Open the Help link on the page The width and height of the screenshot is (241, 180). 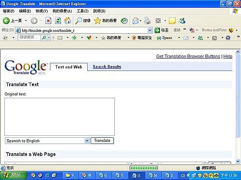pyautogui.click(x=228, y=56)
